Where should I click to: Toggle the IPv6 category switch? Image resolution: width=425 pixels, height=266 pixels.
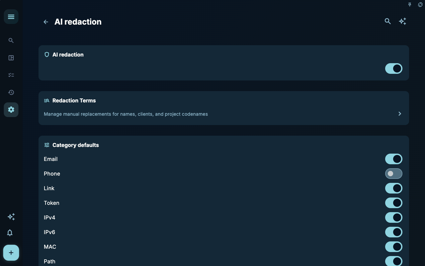tap(394, 232)
